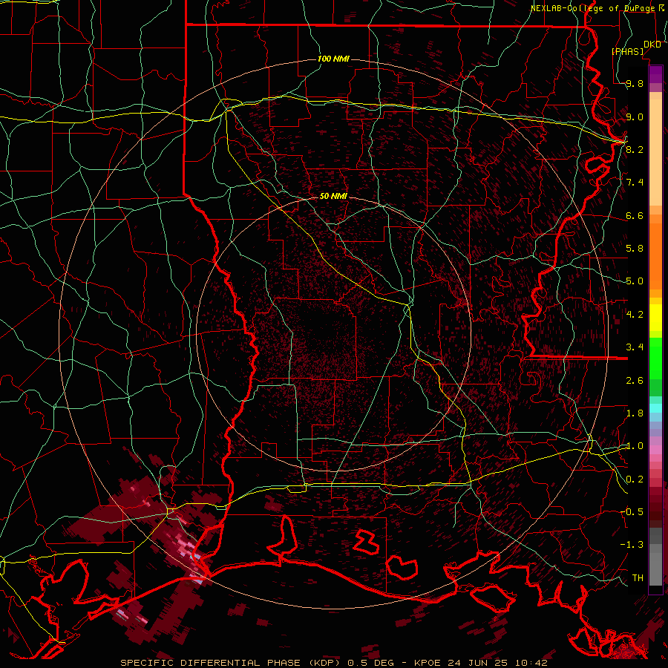Click the NEXLAB-College of DuPage label
Screen dimensions: 668x668
tap(592, 8)
